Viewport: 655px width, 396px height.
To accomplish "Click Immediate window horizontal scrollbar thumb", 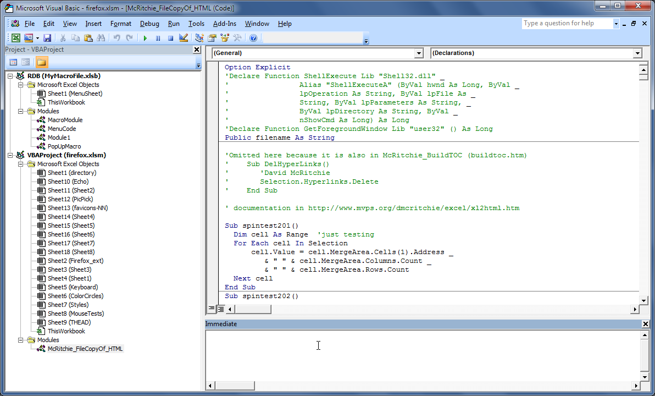I will tap(234, 385).
